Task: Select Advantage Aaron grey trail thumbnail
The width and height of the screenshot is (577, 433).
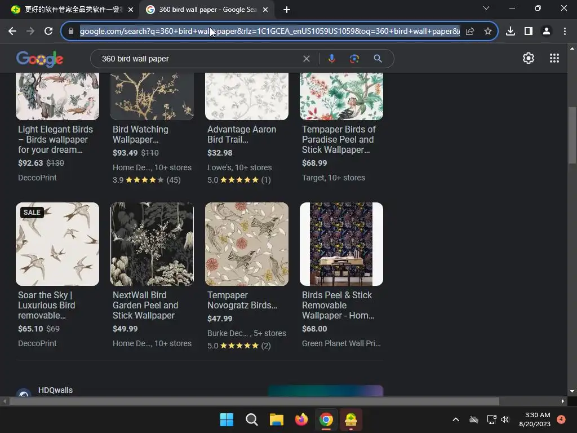Action: [247, 96]
